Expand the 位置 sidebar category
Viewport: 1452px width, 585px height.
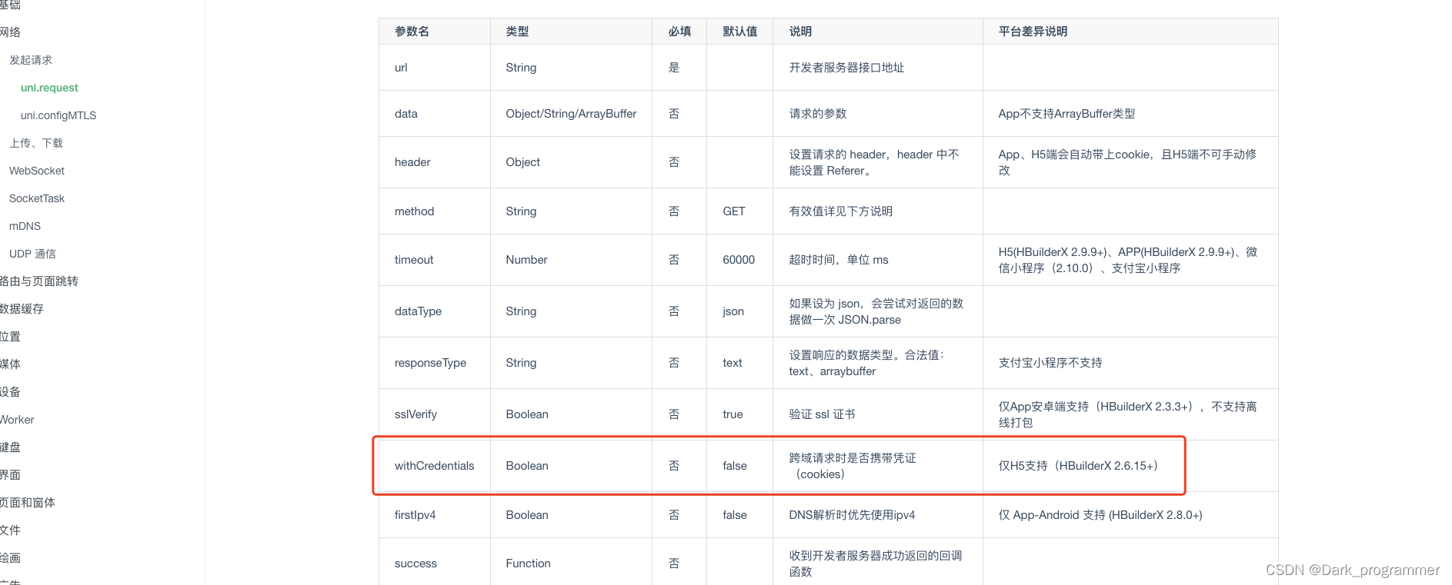[11, 337]
